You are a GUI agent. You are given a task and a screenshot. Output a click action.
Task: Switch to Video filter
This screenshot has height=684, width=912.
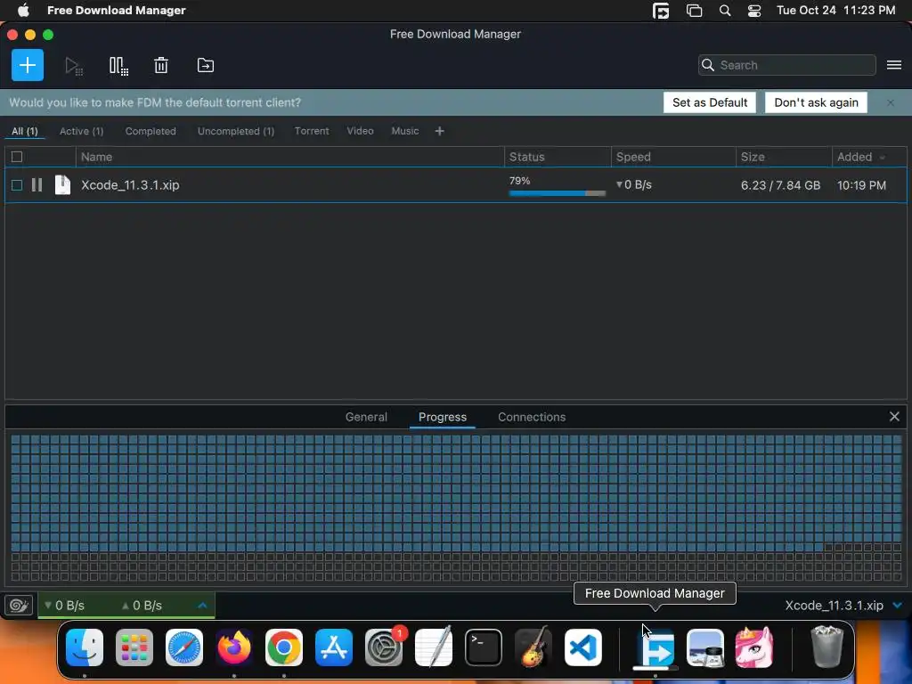tap(360, 132)
